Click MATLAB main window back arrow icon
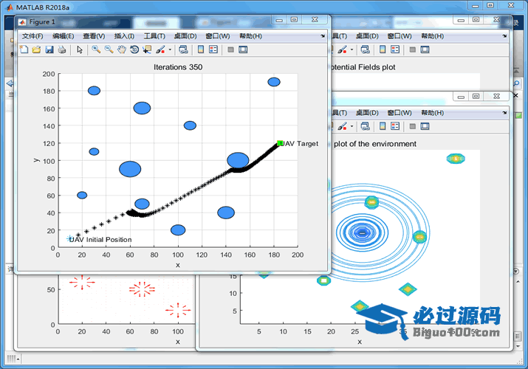This screenshot has width=528, height=369. (10, 83)
